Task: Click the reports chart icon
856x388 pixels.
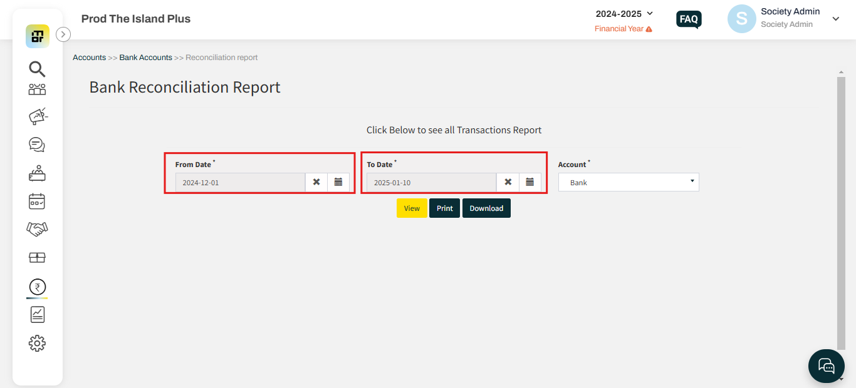Action: [x=37, y=314]
